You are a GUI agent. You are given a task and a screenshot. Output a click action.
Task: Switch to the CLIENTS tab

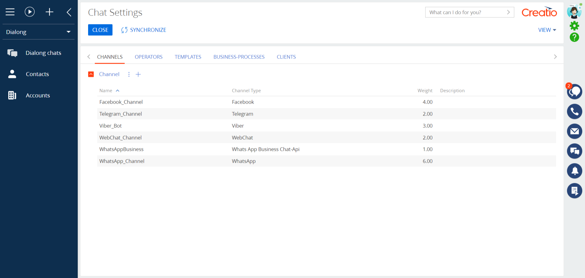(286, 57)
